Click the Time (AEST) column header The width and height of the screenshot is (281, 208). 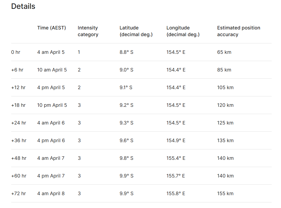pyautogui.click(x=51, y=28)
